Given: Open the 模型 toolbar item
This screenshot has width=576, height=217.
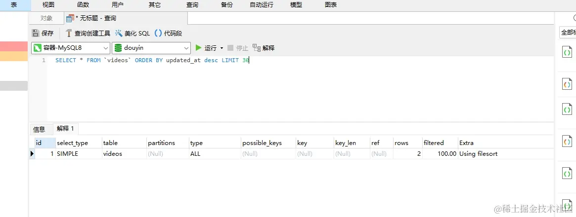Looking at the screenshot, I should (x=296, y=5).
